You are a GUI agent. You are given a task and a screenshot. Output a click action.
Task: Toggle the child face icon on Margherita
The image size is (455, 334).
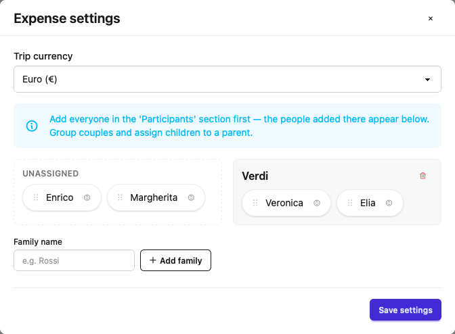(x=191, y=197)
